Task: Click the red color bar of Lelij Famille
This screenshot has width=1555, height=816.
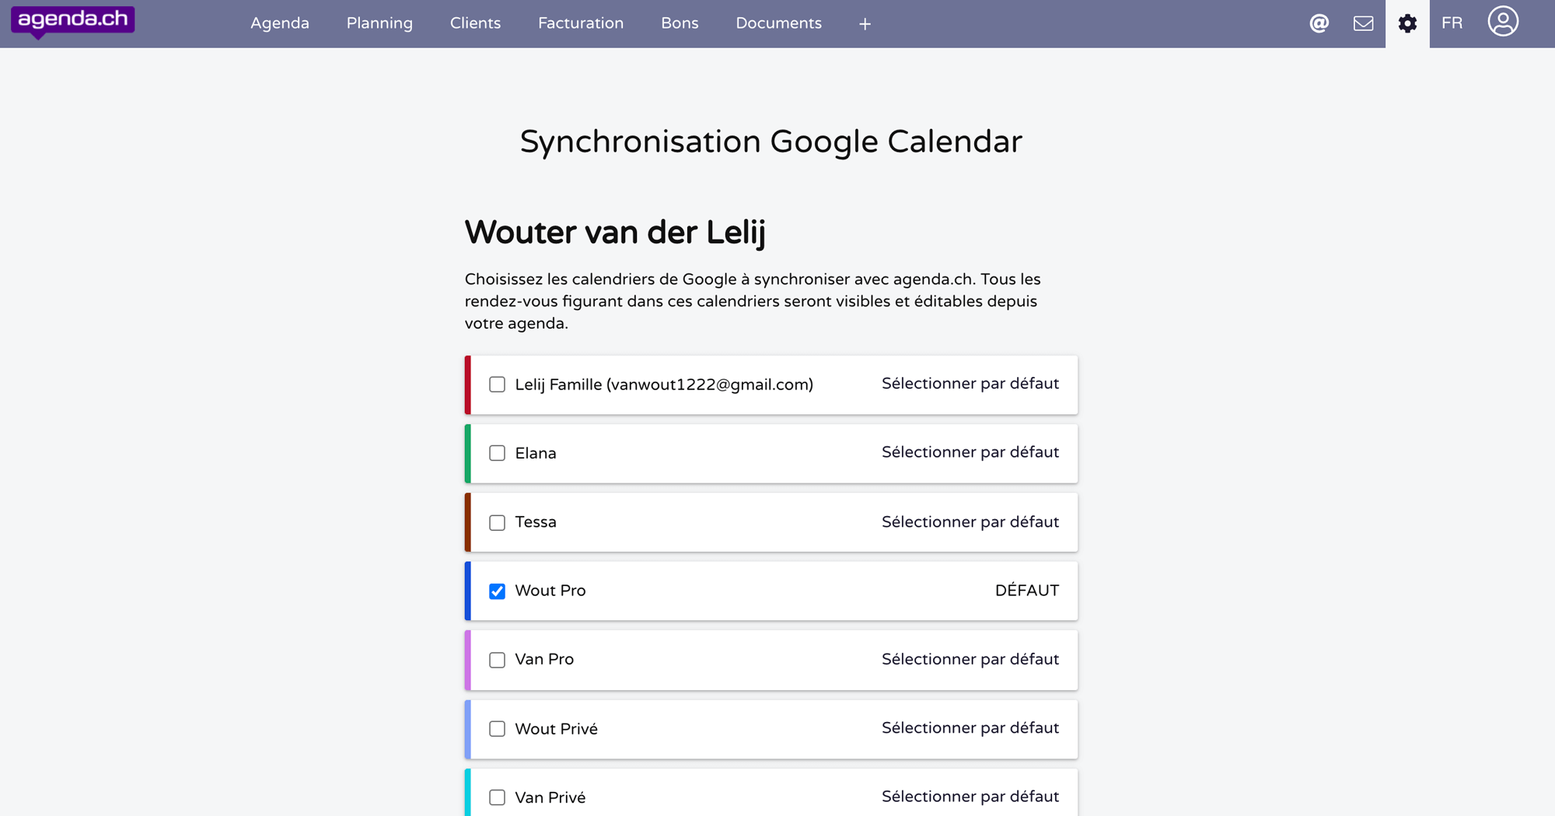Action: click(x=468, y=385)
